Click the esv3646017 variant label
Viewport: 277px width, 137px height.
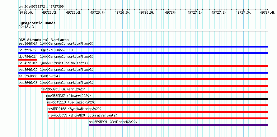(56, 43)
